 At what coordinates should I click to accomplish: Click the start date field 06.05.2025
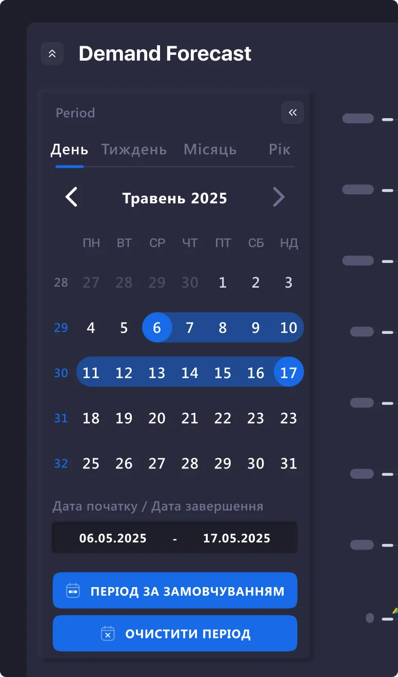(x=113, y=538)
